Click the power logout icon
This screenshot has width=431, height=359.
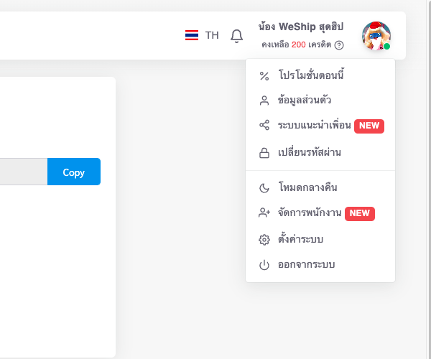(x=264, y=265)
